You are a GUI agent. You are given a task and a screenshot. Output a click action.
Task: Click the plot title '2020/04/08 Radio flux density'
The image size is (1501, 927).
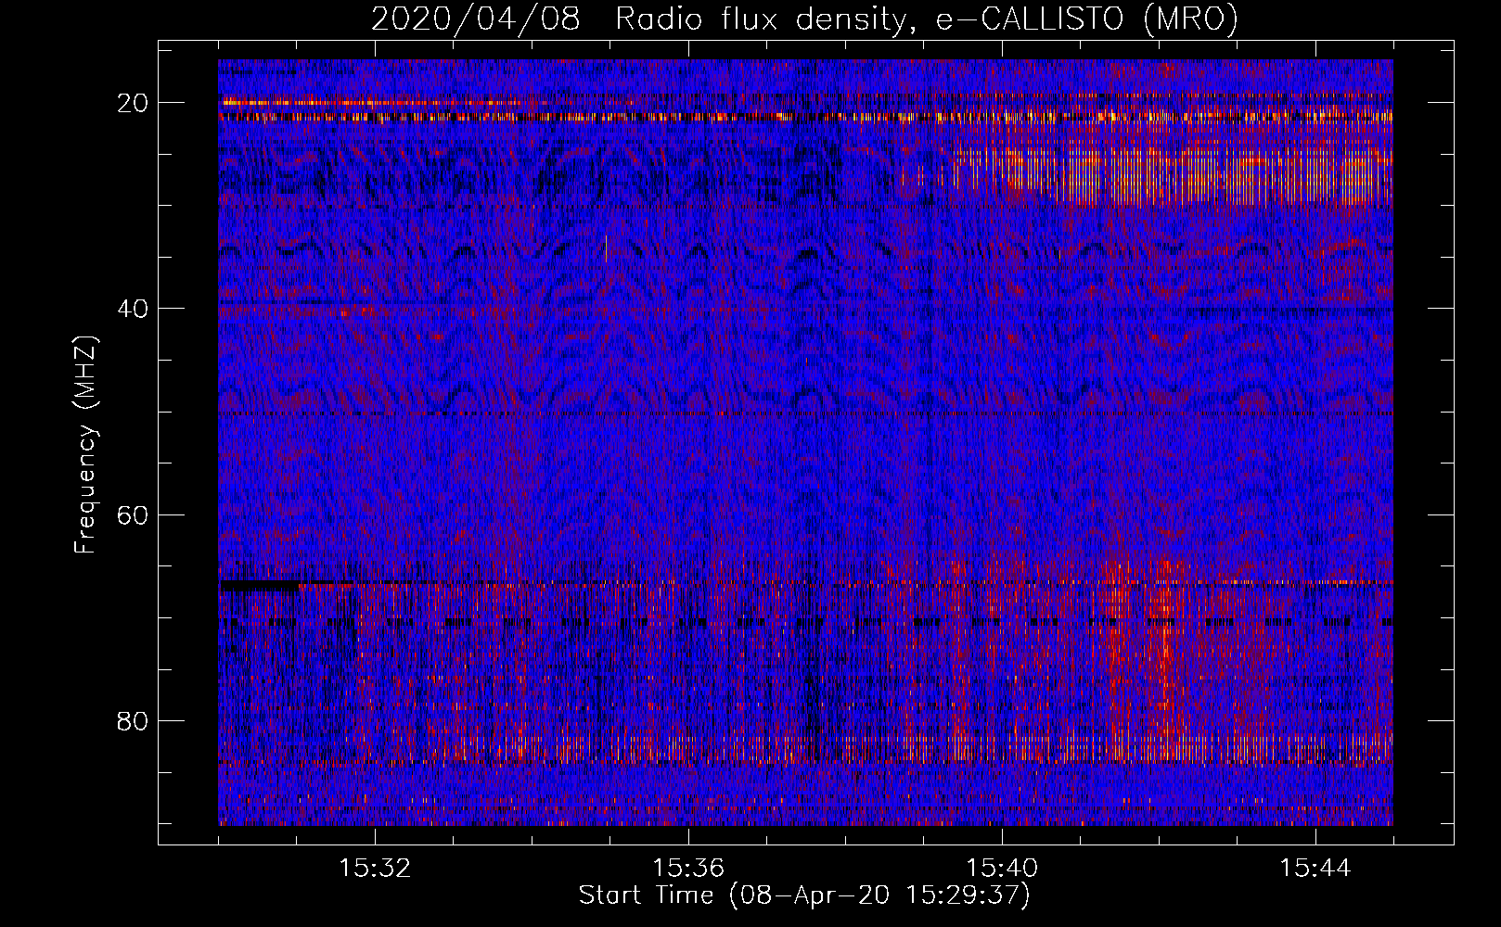coord(804,19)
